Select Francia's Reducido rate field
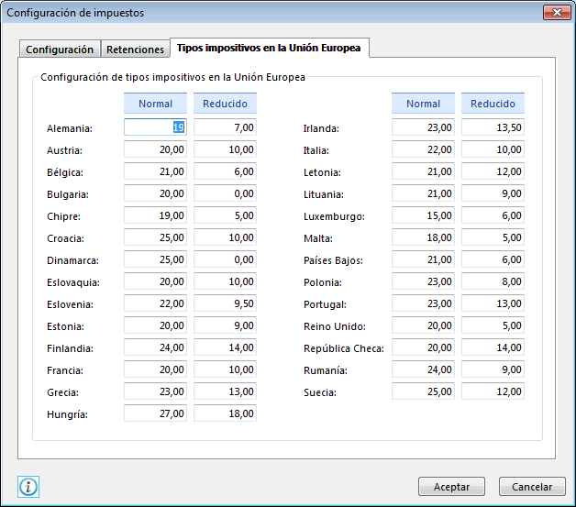The width and height of the screenshot is (576, 507). point(225,370)
